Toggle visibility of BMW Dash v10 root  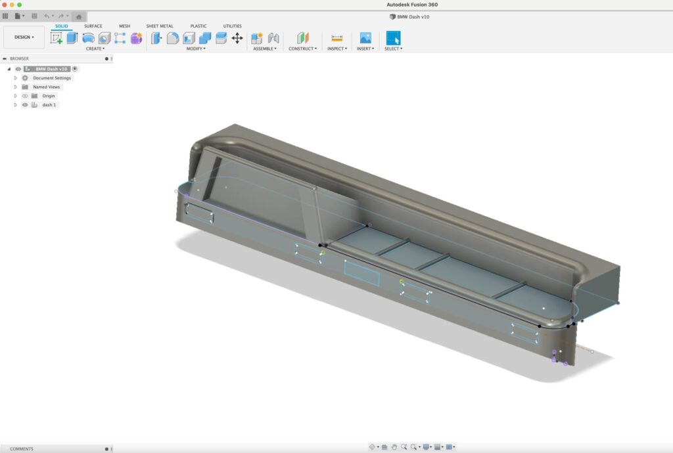click(x=18, y=69)
